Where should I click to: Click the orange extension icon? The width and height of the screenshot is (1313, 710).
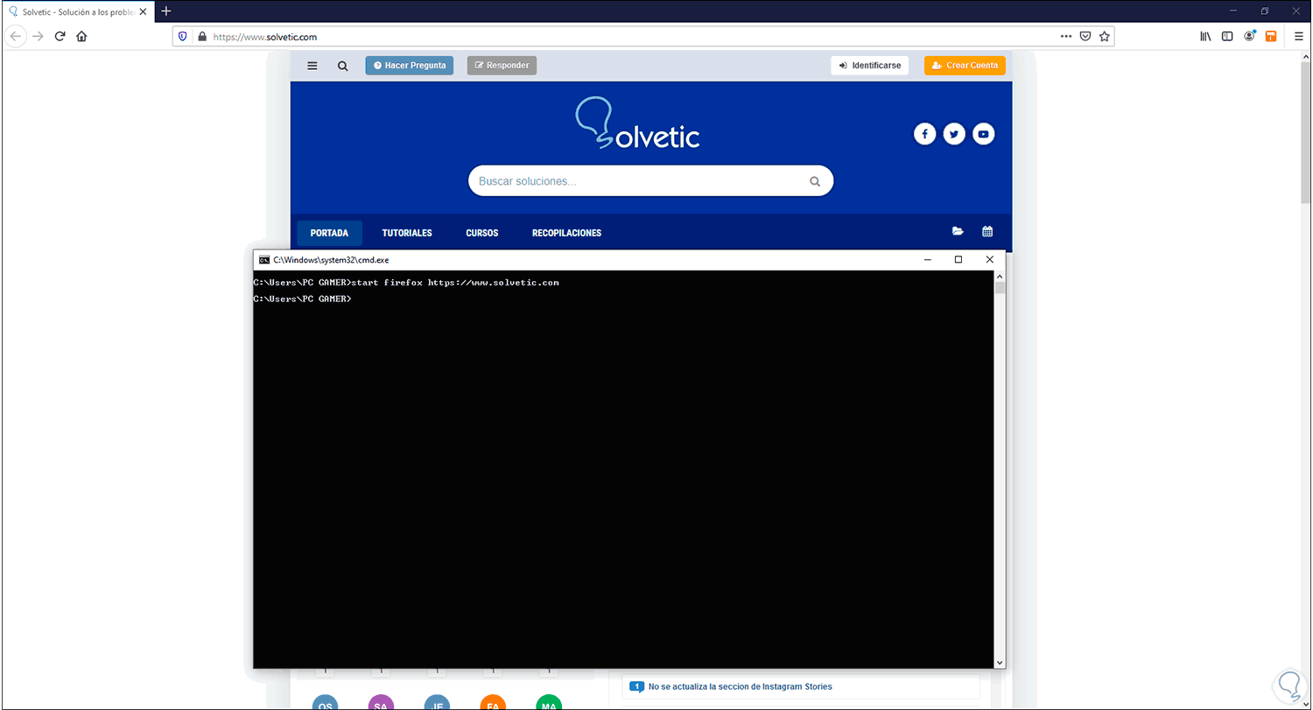1271,37
